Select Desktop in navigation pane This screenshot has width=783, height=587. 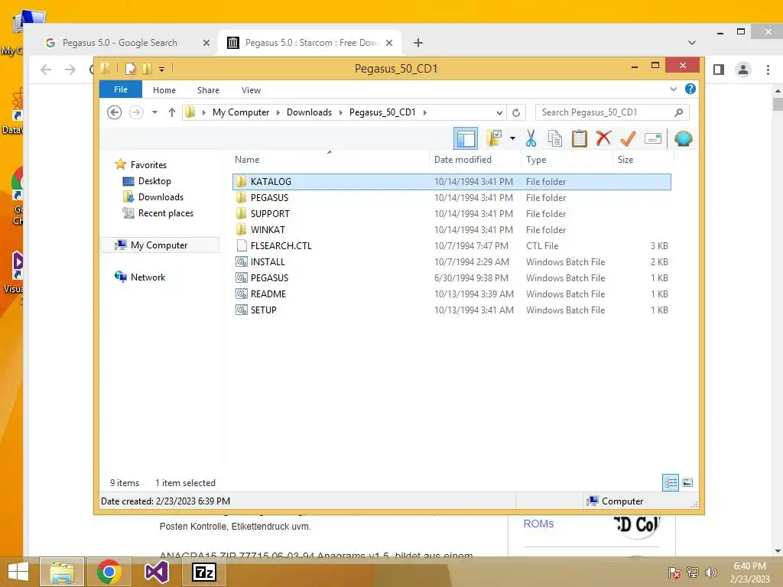pyautogui.click(x=154, y=180)
